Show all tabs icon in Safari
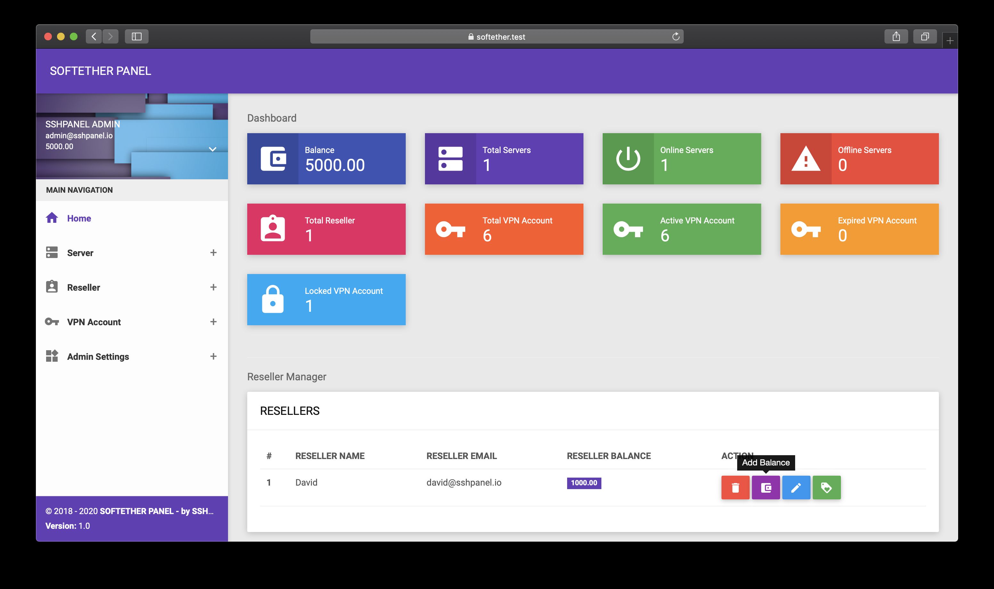 coord(925,36)
